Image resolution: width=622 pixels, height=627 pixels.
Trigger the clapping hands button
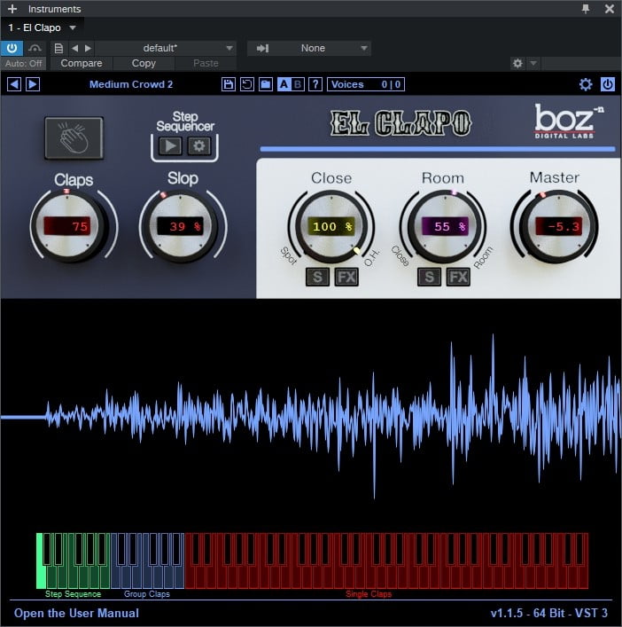point(74,138)
